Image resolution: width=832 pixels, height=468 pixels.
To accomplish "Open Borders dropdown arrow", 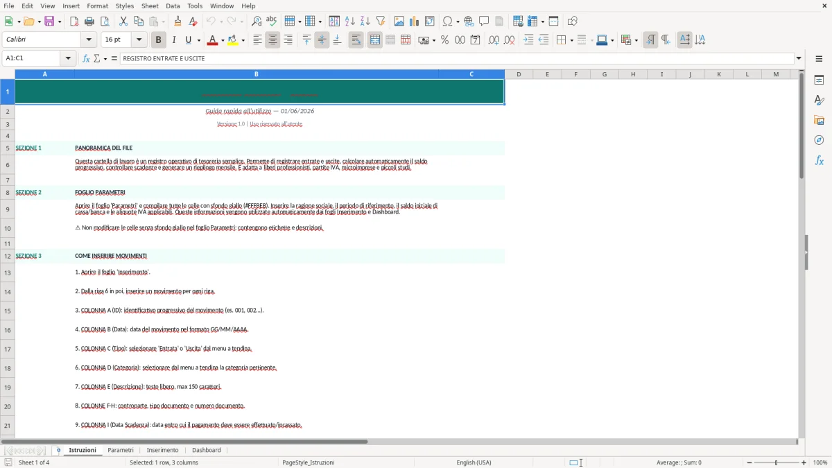I will 571,40.
